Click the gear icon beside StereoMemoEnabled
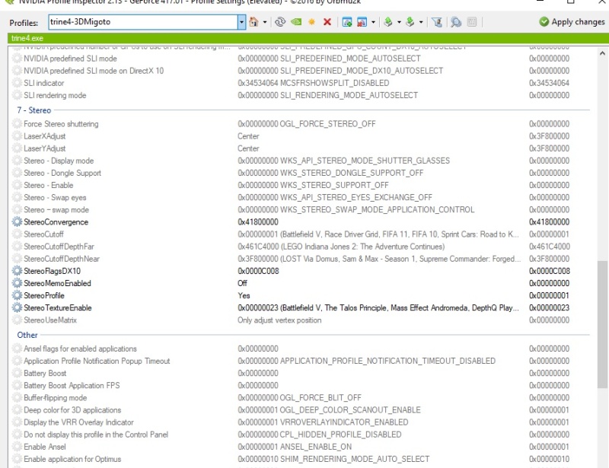This screenshot has width=609, height=468. 17,283
